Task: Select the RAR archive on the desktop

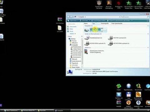Action: click(60, 21)
